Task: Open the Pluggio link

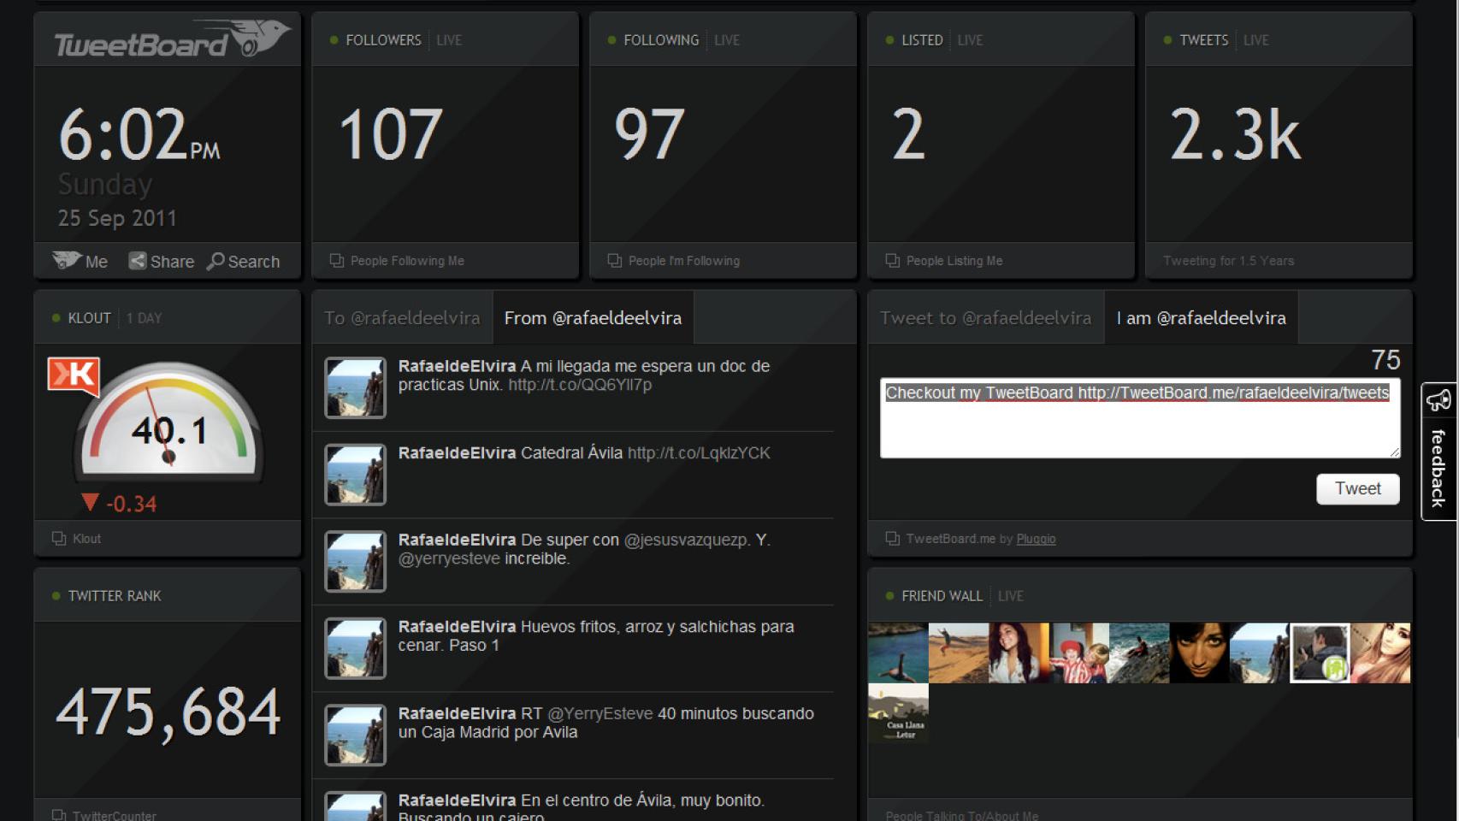Action: [1035, 539]
